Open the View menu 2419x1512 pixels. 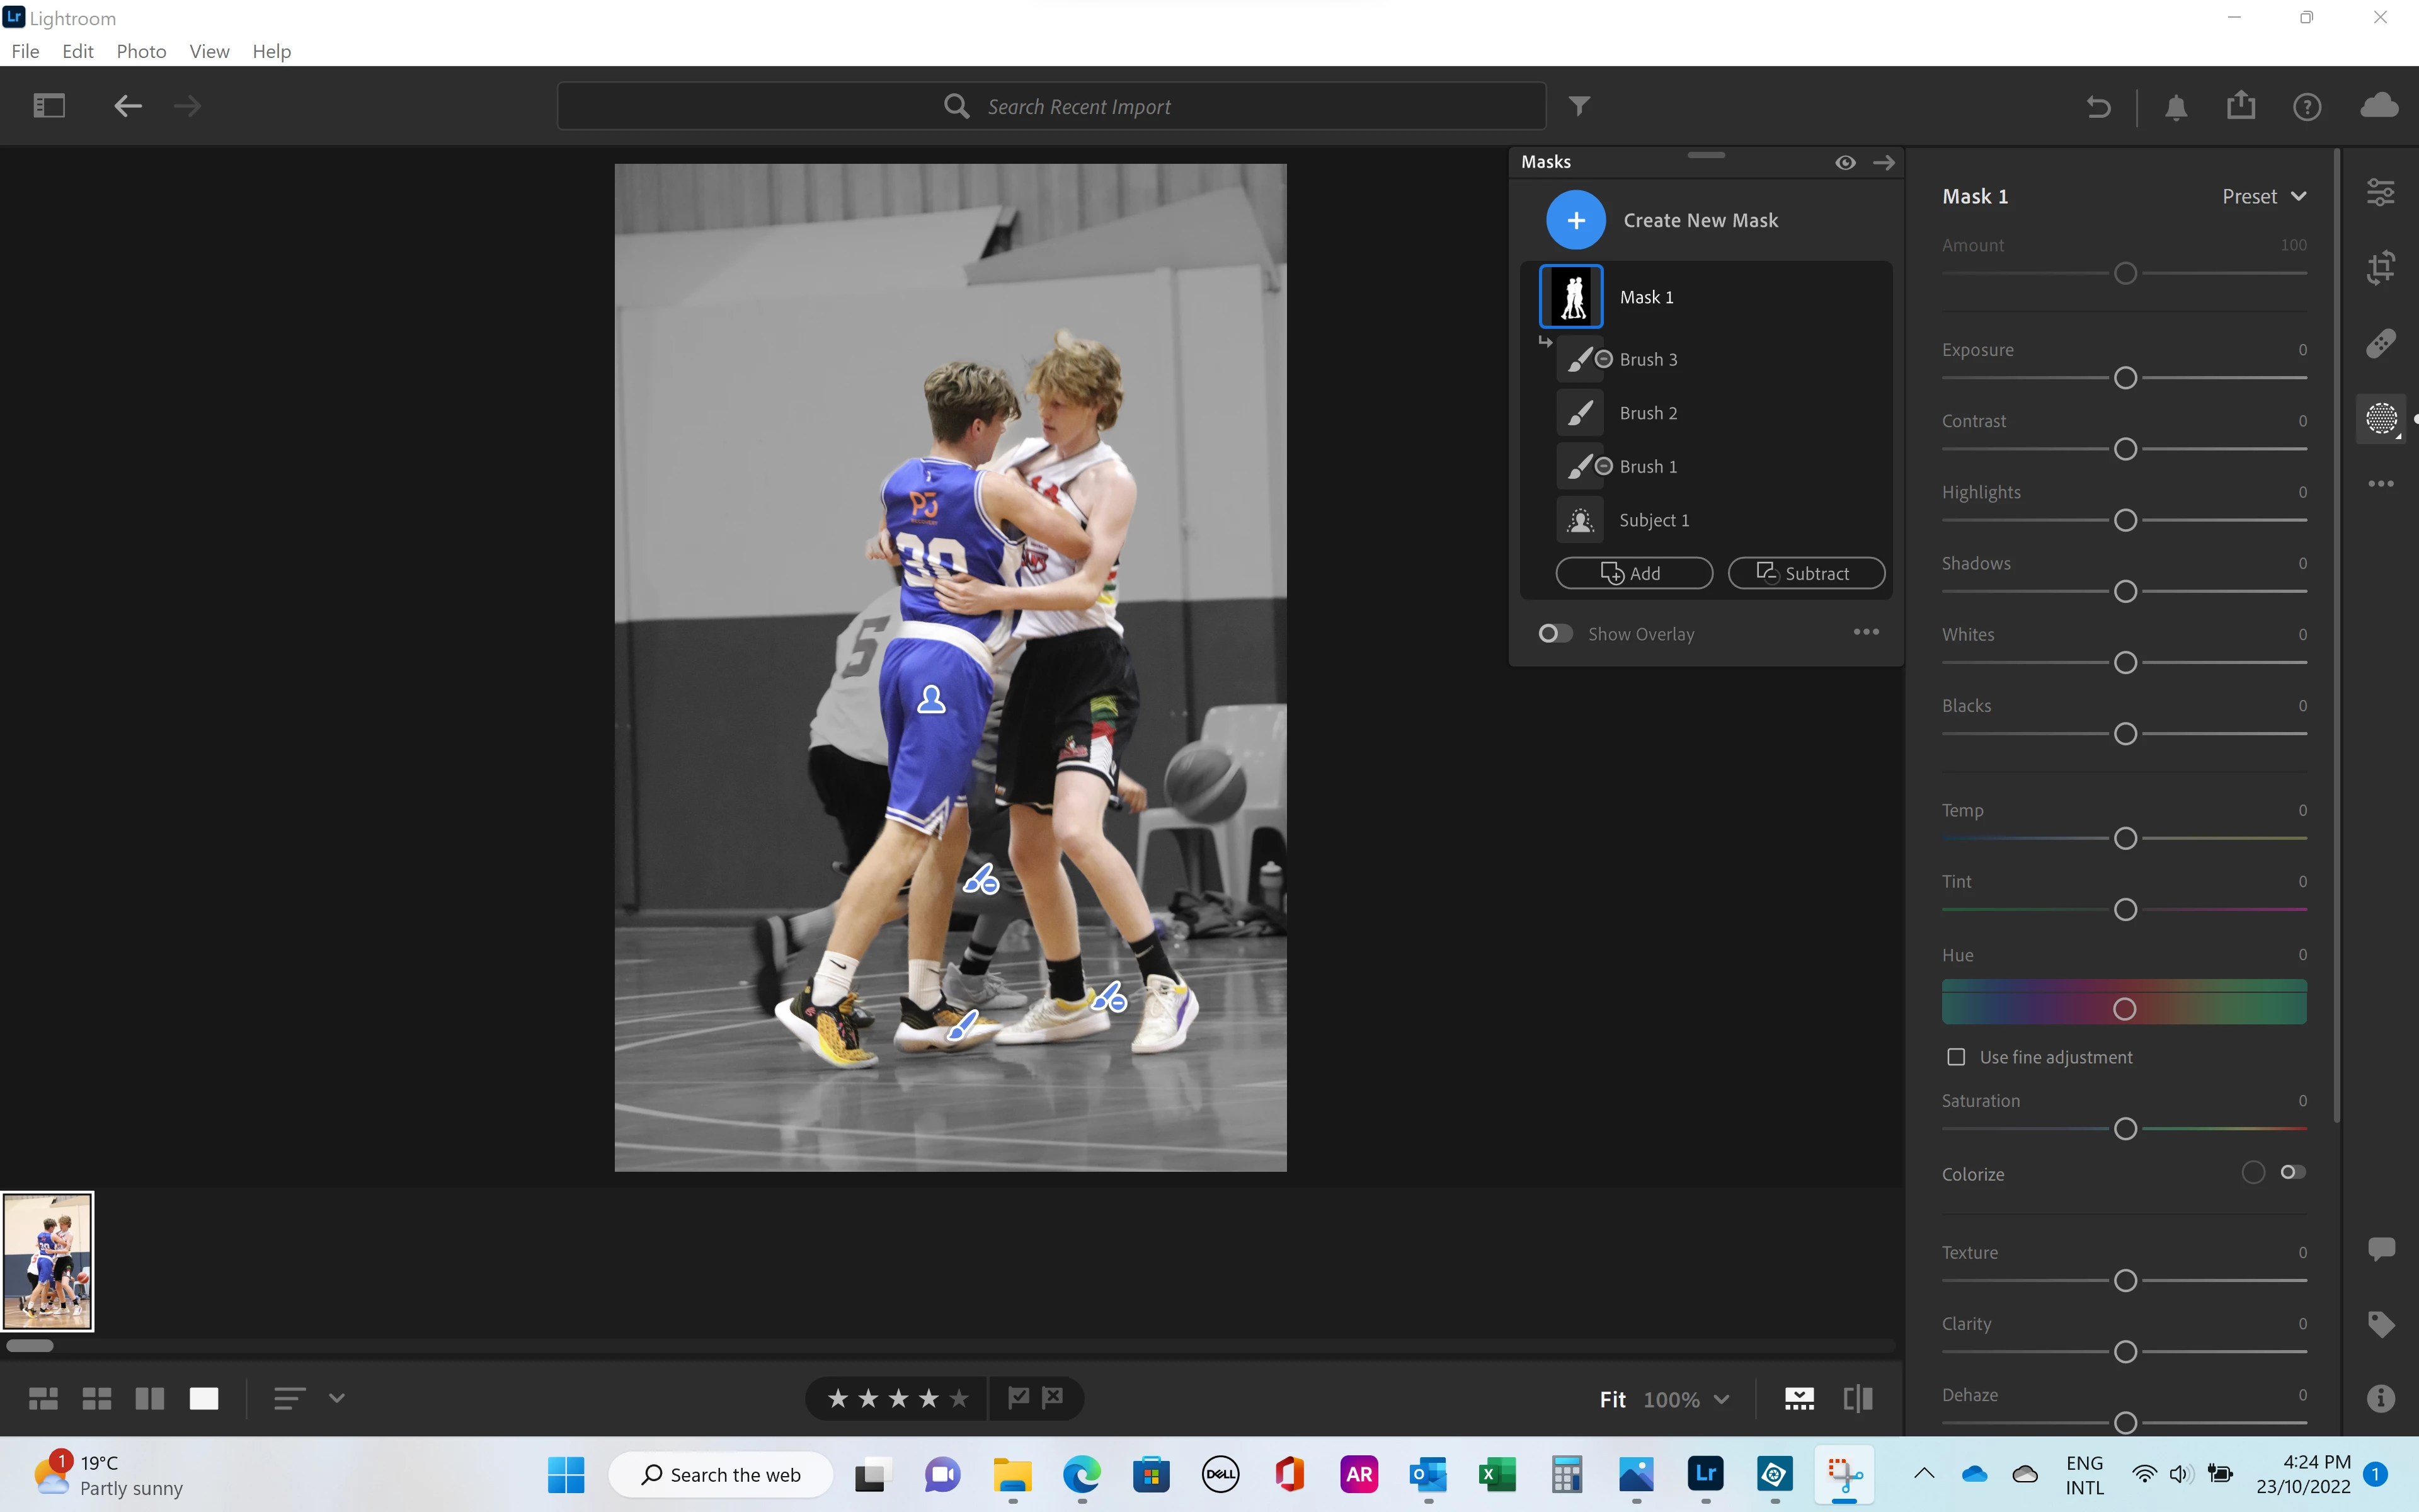(209, 51)
